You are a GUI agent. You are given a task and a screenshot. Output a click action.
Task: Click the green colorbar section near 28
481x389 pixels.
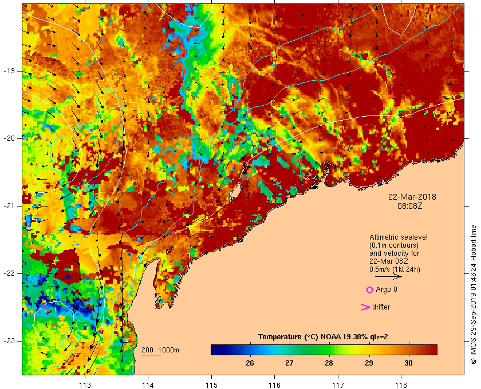(328, 350)
